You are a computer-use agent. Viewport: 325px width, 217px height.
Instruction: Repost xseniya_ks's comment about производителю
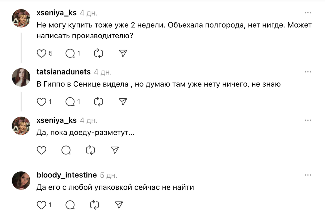pyautogui.click(x=99, y=54)
